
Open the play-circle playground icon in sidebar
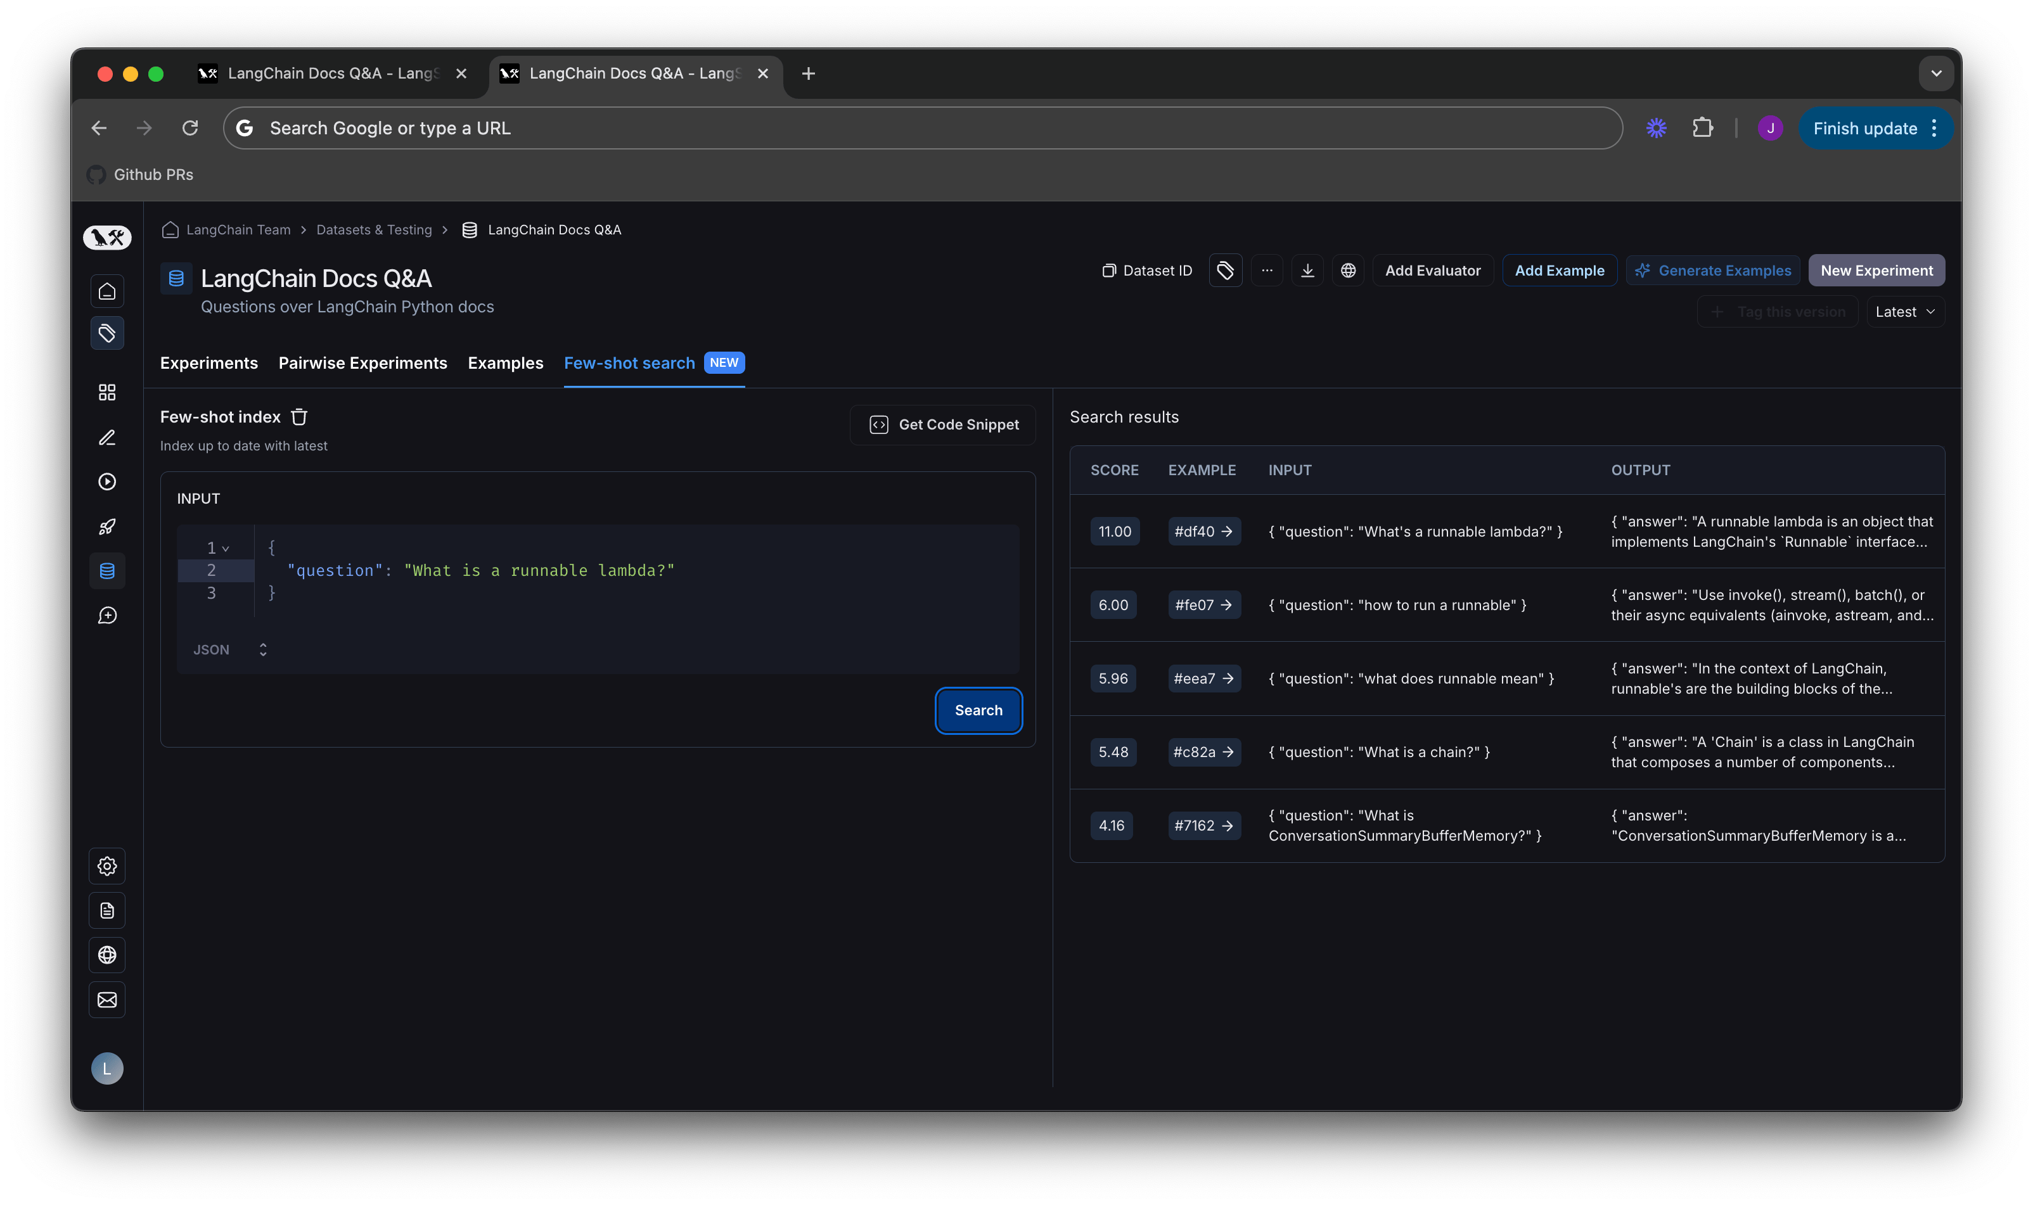[107, 481]
